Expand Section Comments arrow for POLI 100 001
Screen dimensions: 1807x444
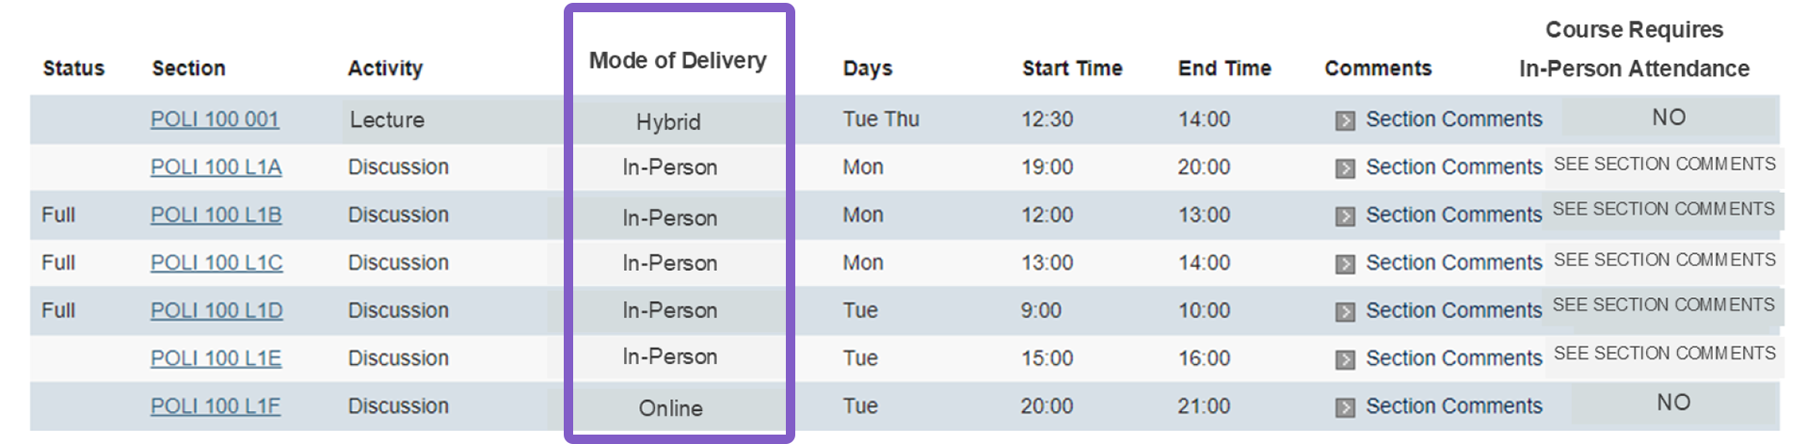pos(1345,120)
